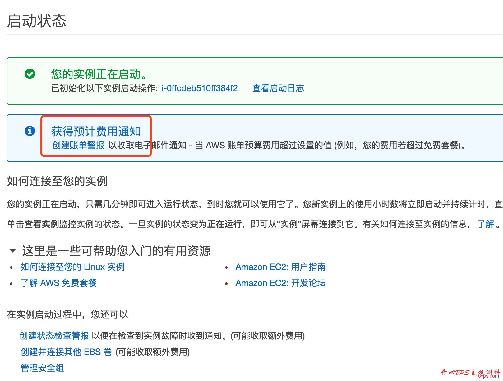
Task: Open instance ID i-0ffcdeb510ff384f2 link
Action: (199, 88)
